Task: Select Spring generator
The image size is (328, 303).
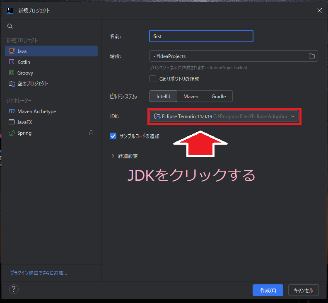Action: pyautogui.click(x=51, y=133)
